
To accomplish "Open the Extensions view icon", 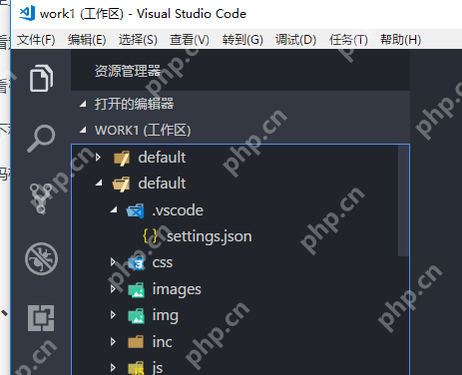I will pyautogui.click(x=41, y=318).
